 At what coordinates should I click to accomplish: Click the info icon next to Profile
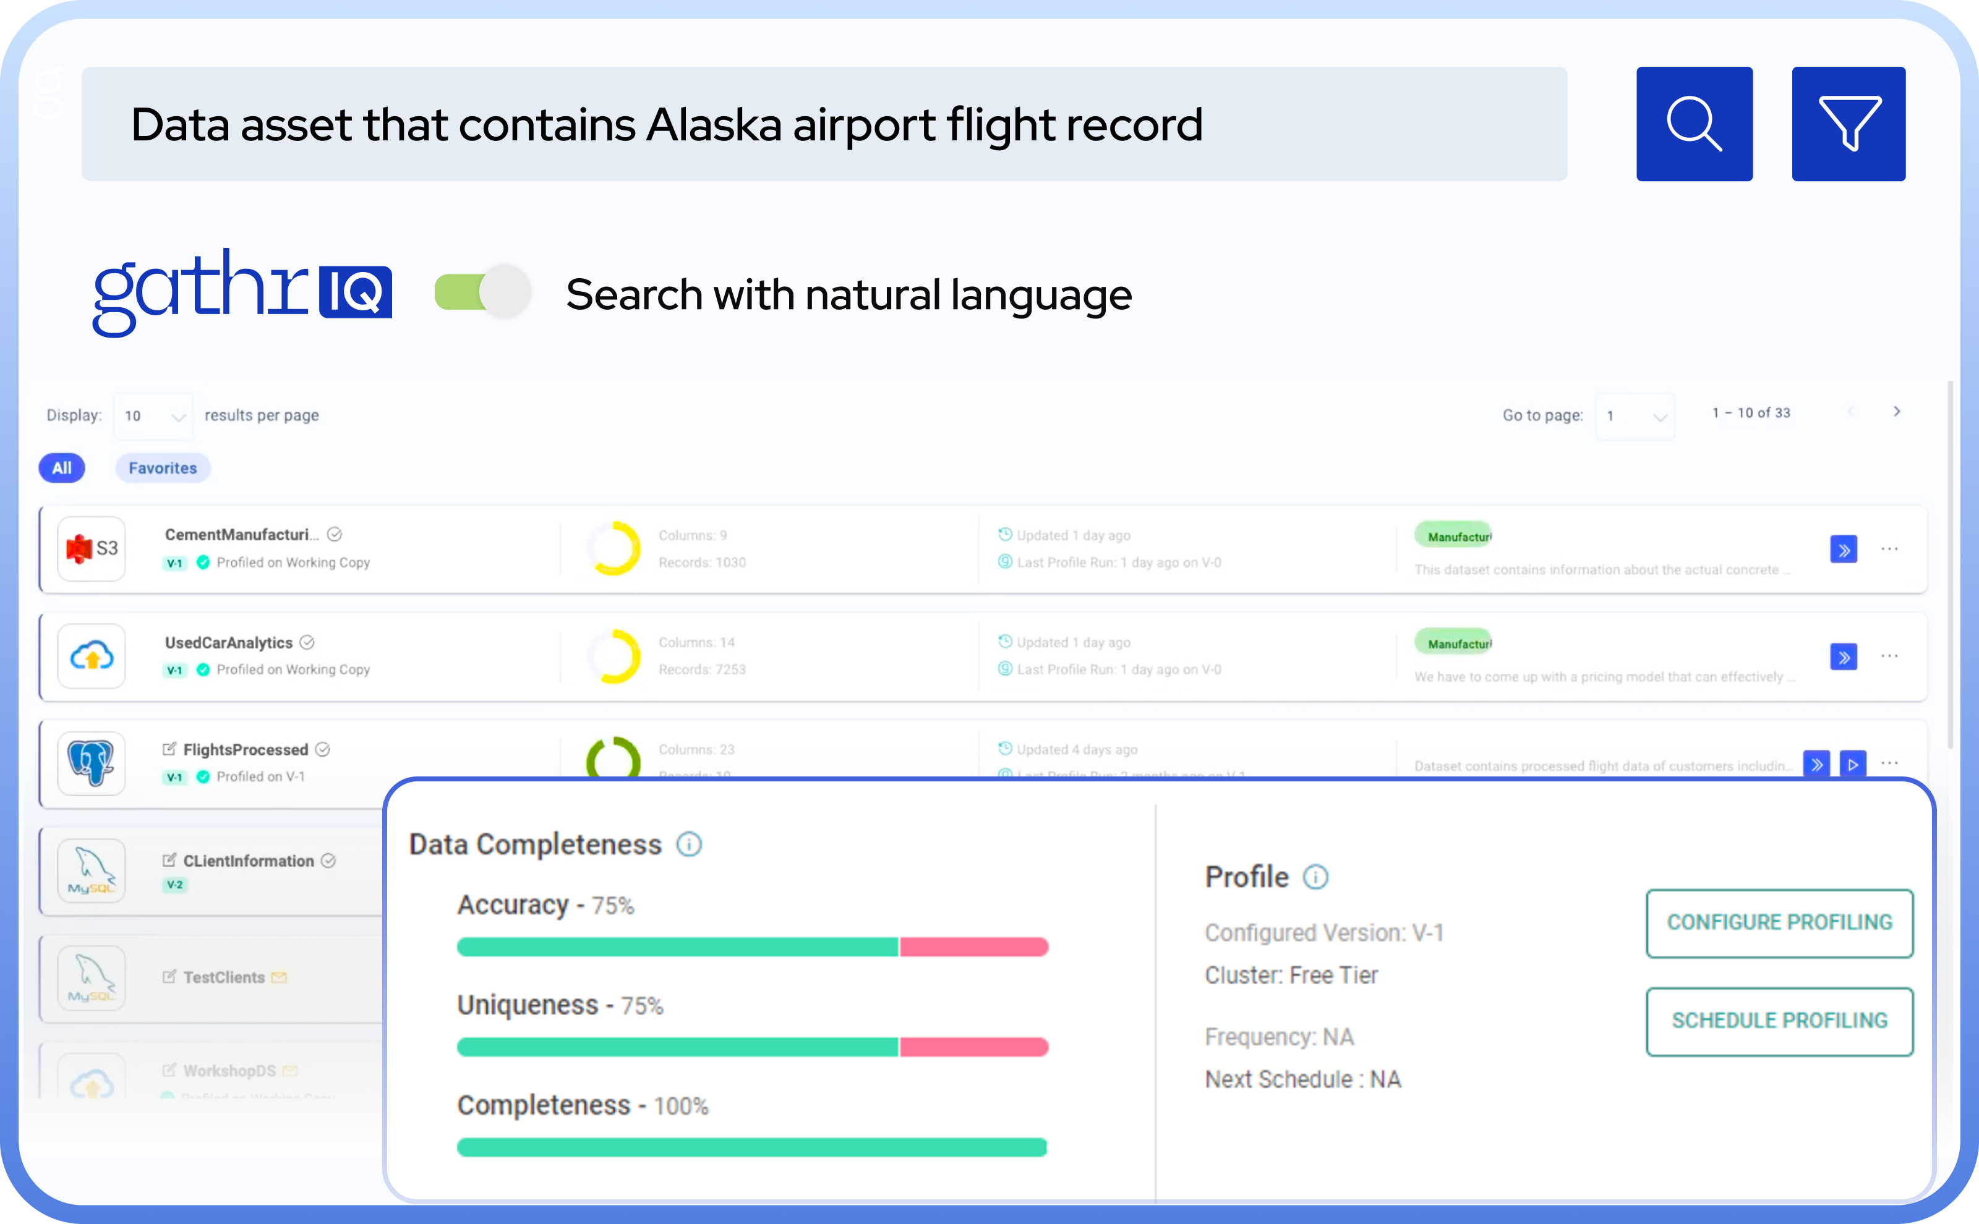click(1316, 877)
